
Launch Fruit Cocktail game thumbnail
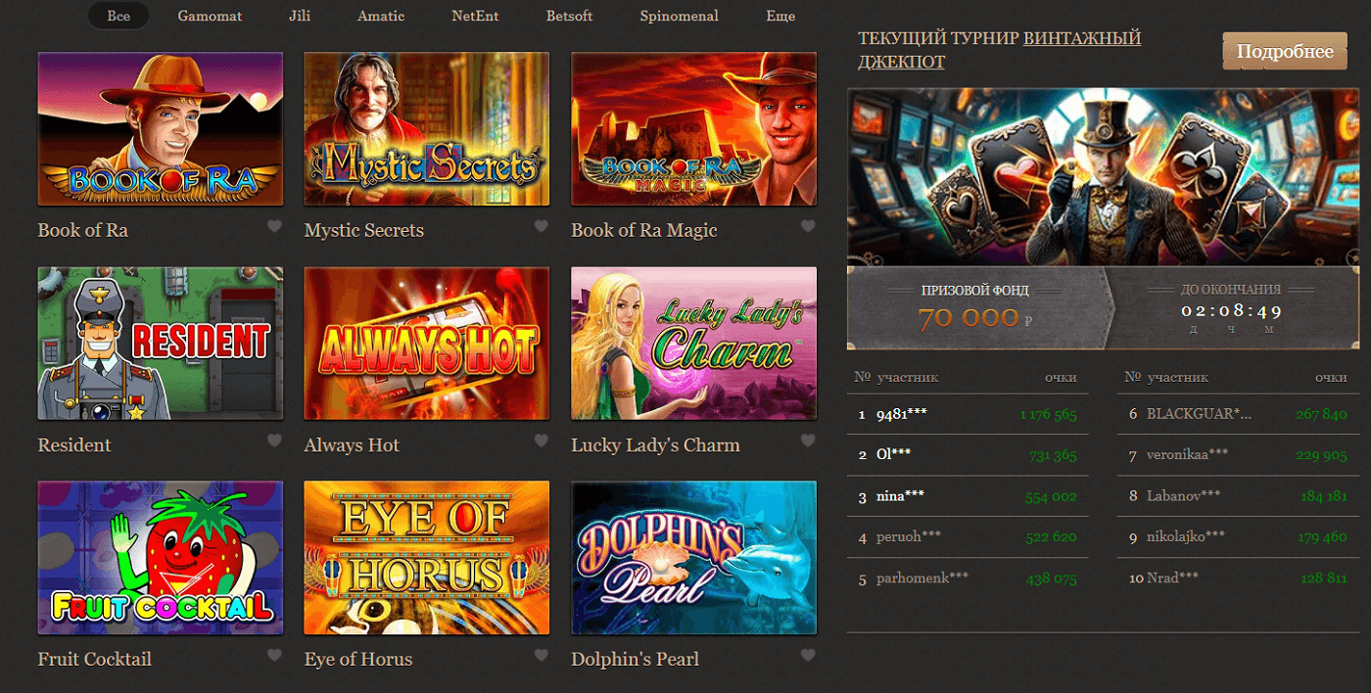(x=161, y=557)
